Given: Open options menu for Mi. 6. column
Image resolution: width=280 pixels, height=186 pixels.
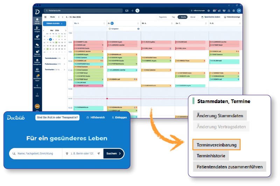Looking at the screenshot, I should (x=172, y=23).
